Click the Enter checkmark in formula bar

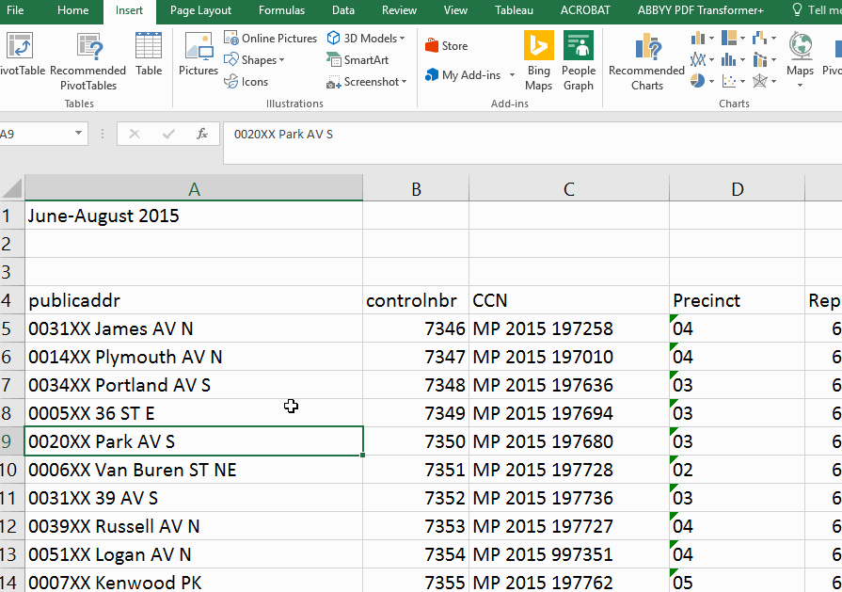click(x=168, y=135)
